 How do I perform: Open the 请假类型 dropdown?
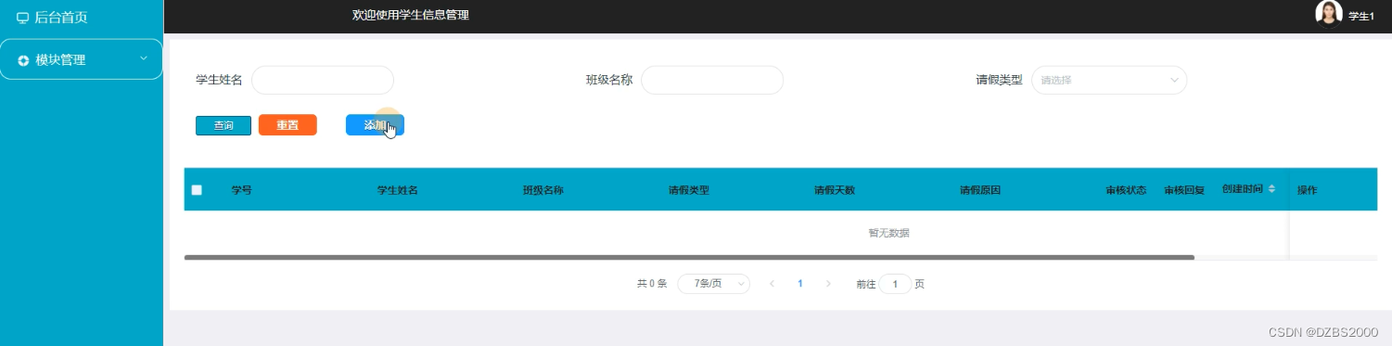point(1109,80)
